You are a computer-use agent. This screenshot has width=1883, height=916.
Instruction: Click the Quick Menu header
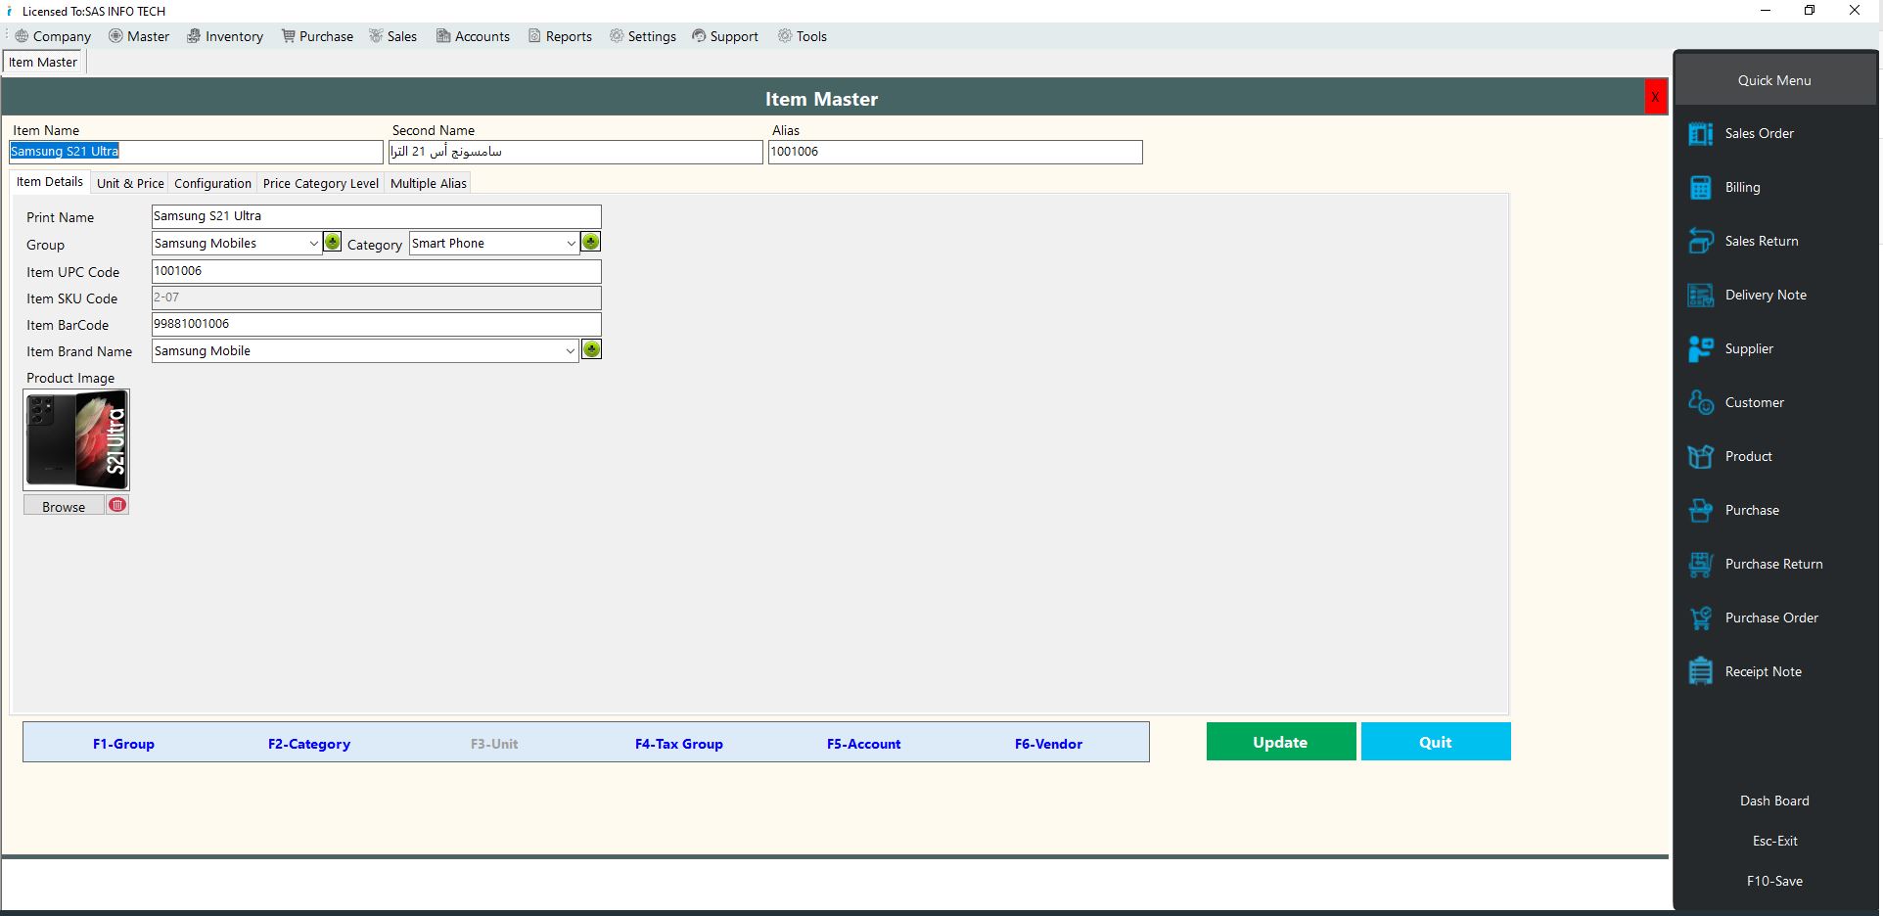point(1774,80)
